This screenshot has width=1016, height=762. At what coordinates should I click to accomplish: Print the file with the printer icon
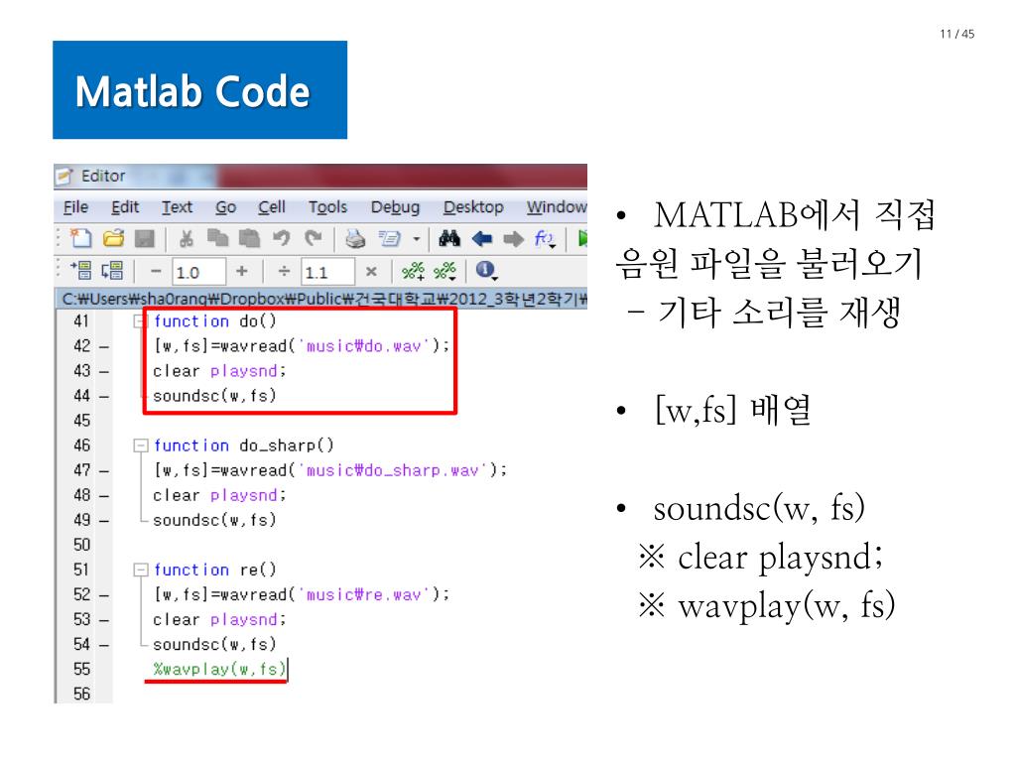point(354,239)
